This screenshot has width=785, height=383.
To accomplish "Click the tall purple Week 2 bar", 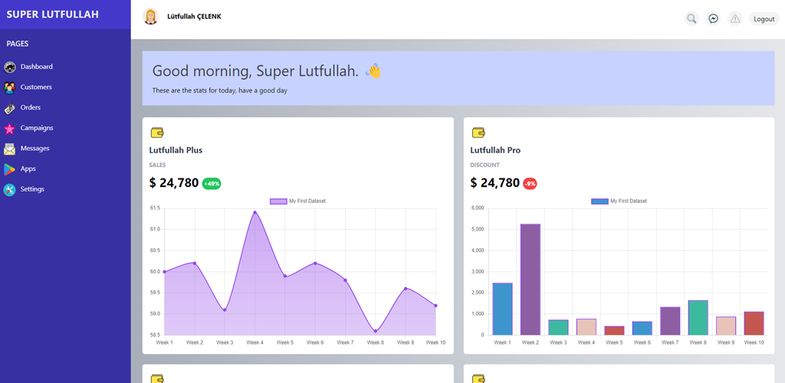I will pyautogui.click(x=530, y=280).
